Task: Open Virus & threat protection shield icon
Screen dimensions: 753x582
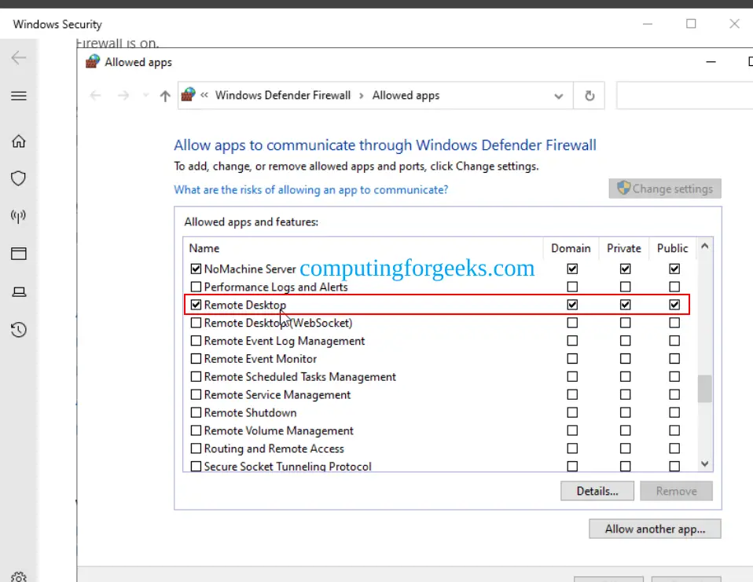Action: 19,178
